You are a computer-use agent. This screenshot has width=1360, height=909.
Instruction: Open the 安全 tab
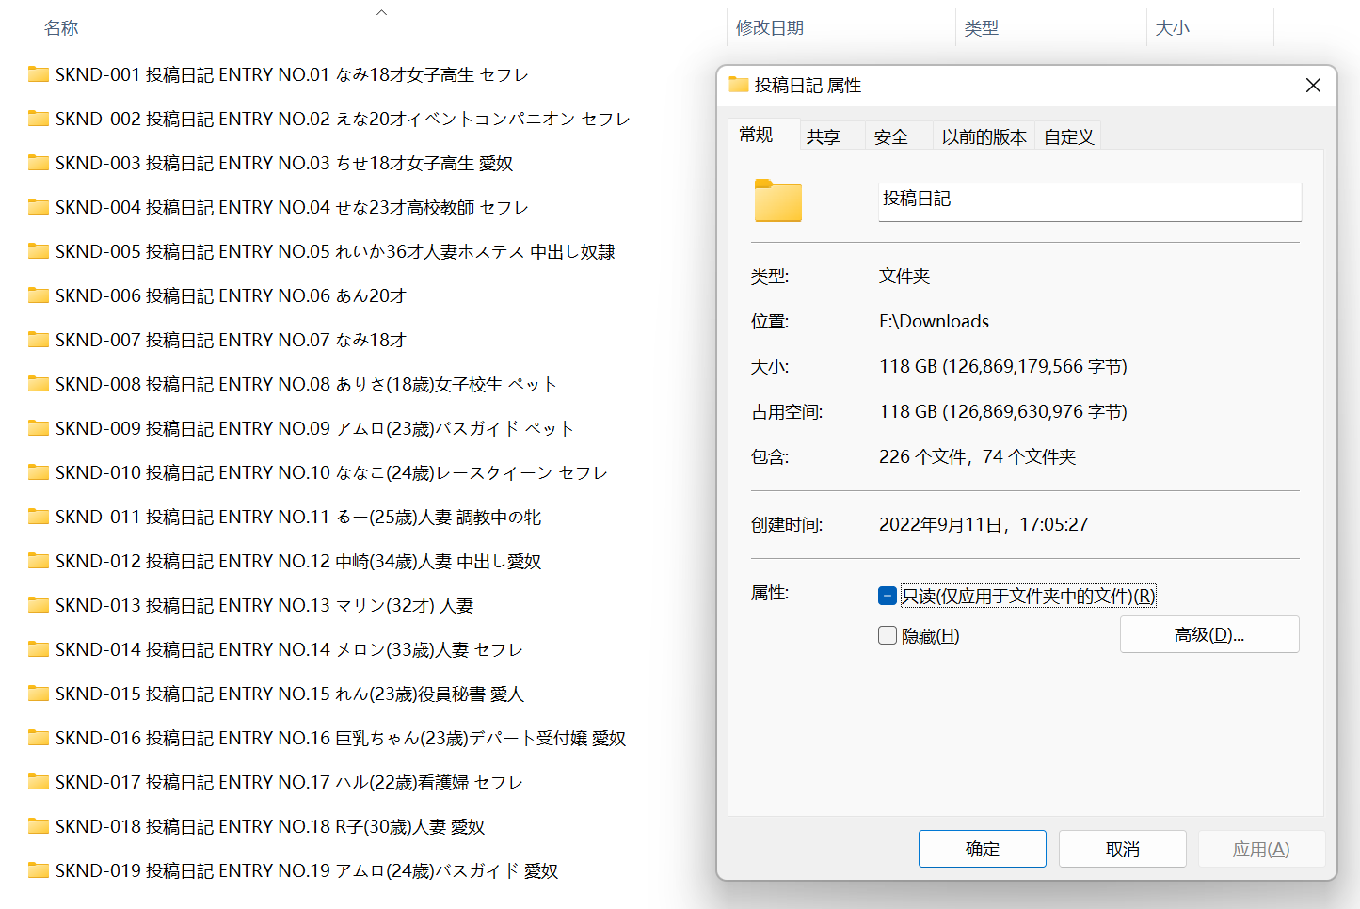click(899, 136)
